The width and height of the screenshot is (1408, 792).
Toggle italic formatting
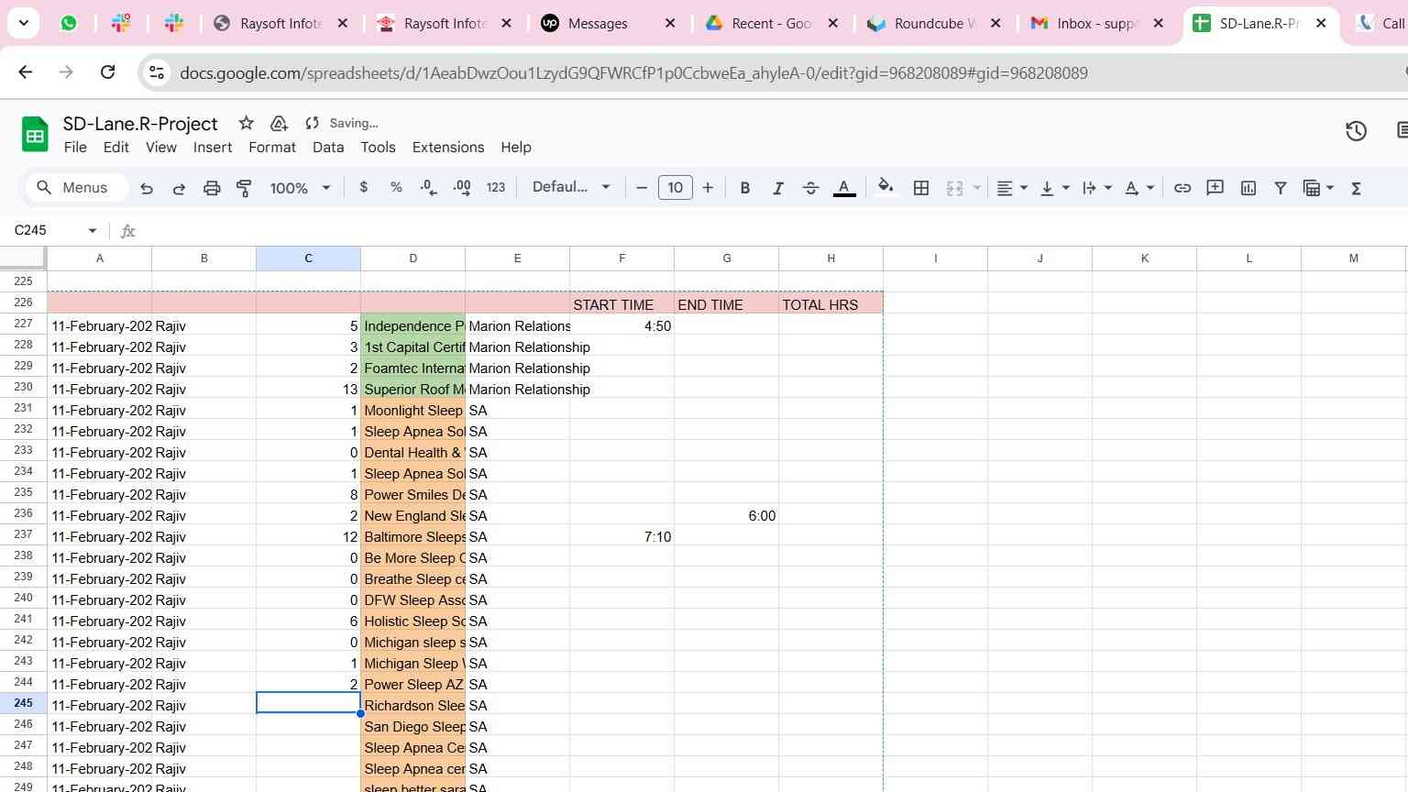tap(777, 188)
